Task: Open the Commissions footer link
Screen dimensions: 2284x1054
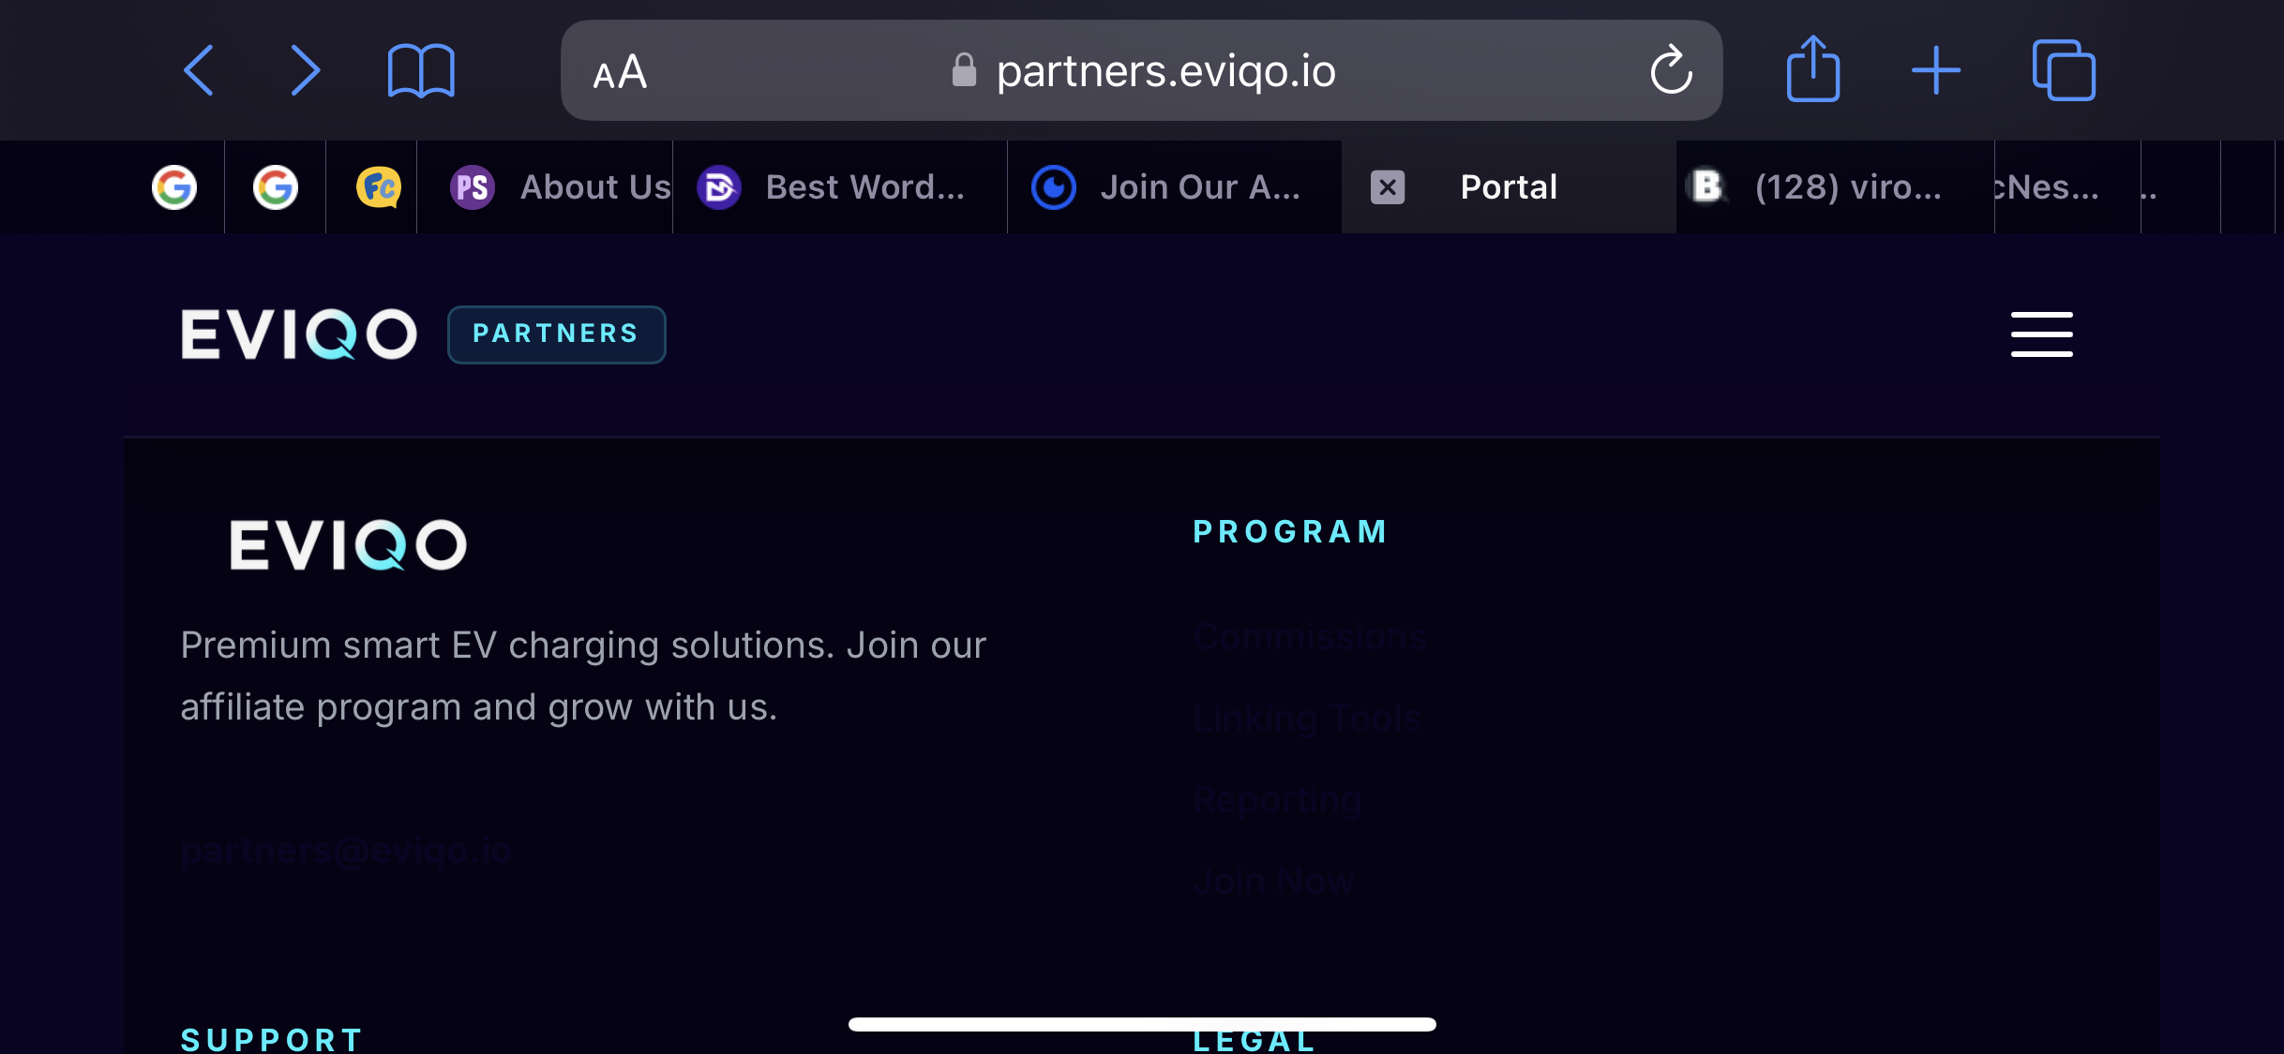Action: [1310, 637]
